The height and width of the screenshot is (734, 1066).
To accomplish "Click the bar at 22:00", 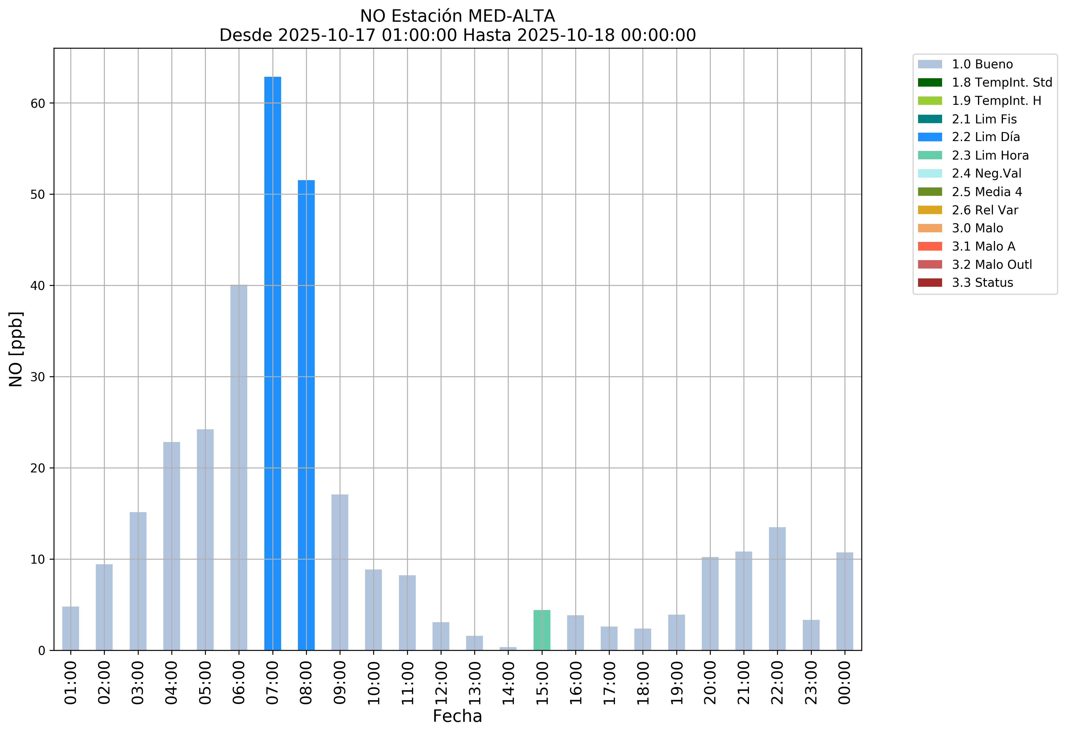I will 777,589.
